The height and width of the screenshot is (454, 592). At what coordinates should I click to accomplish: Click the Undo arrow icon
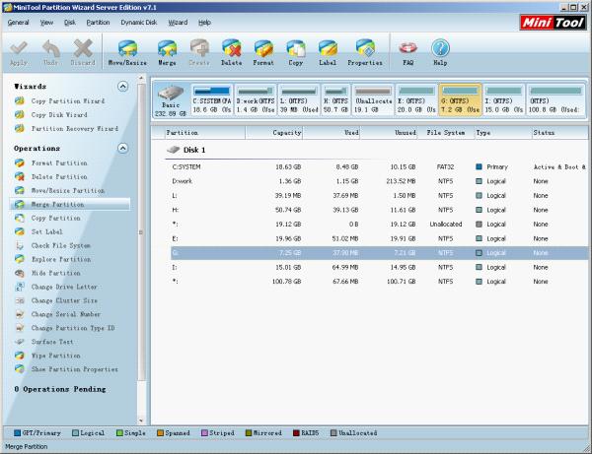[51, 48]
